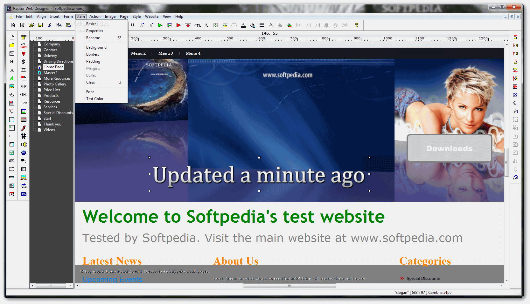
Task: Select the 'Updated a minute ago' slogan text
Action: 259,175
